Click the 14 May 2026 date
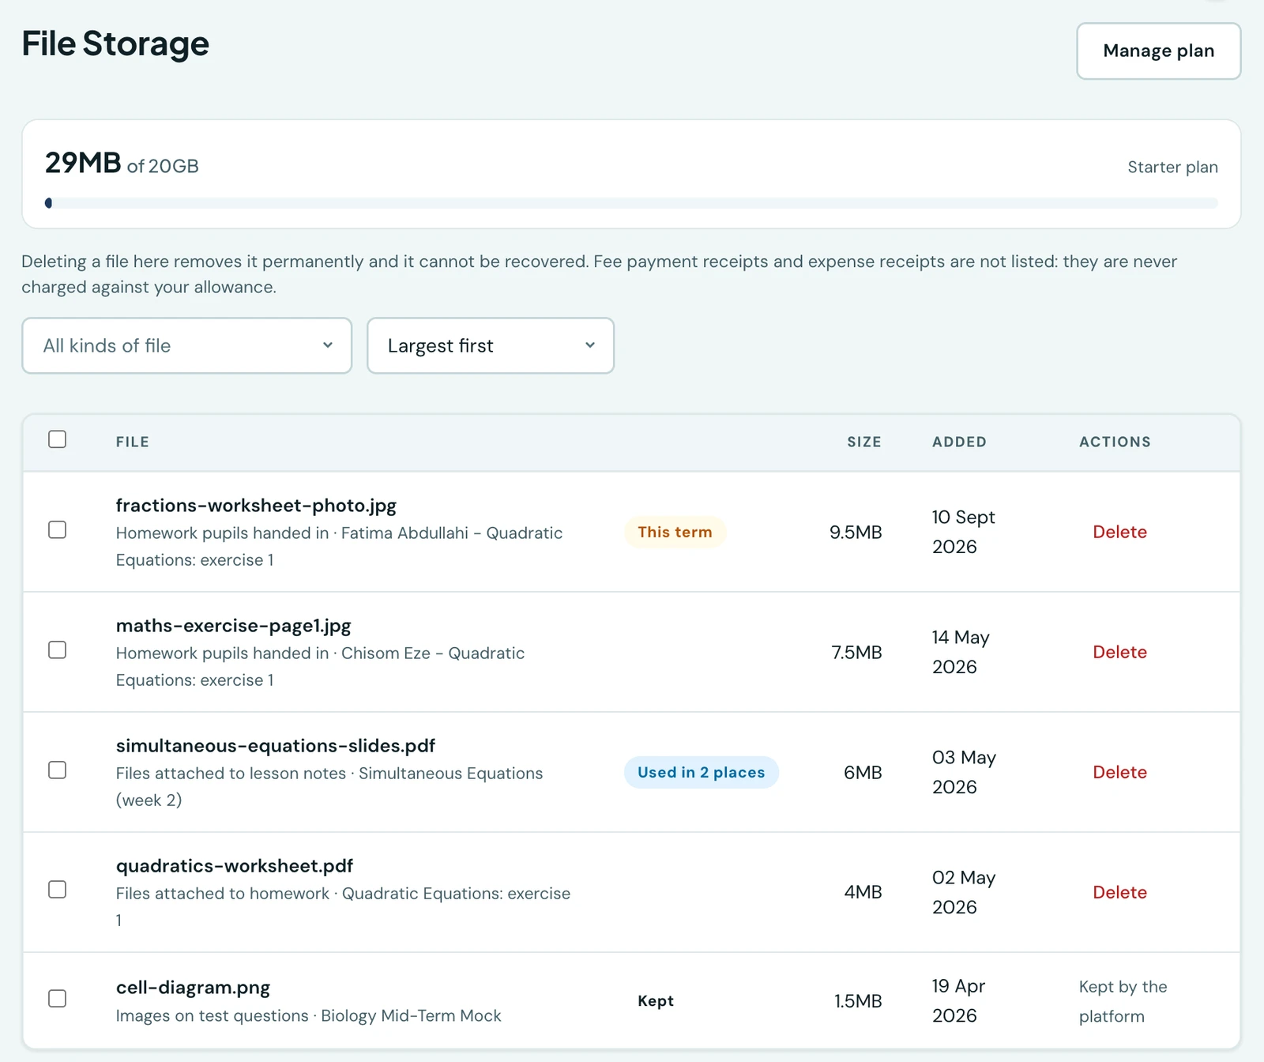1264x1062 pixels. [x=961, y=652]
